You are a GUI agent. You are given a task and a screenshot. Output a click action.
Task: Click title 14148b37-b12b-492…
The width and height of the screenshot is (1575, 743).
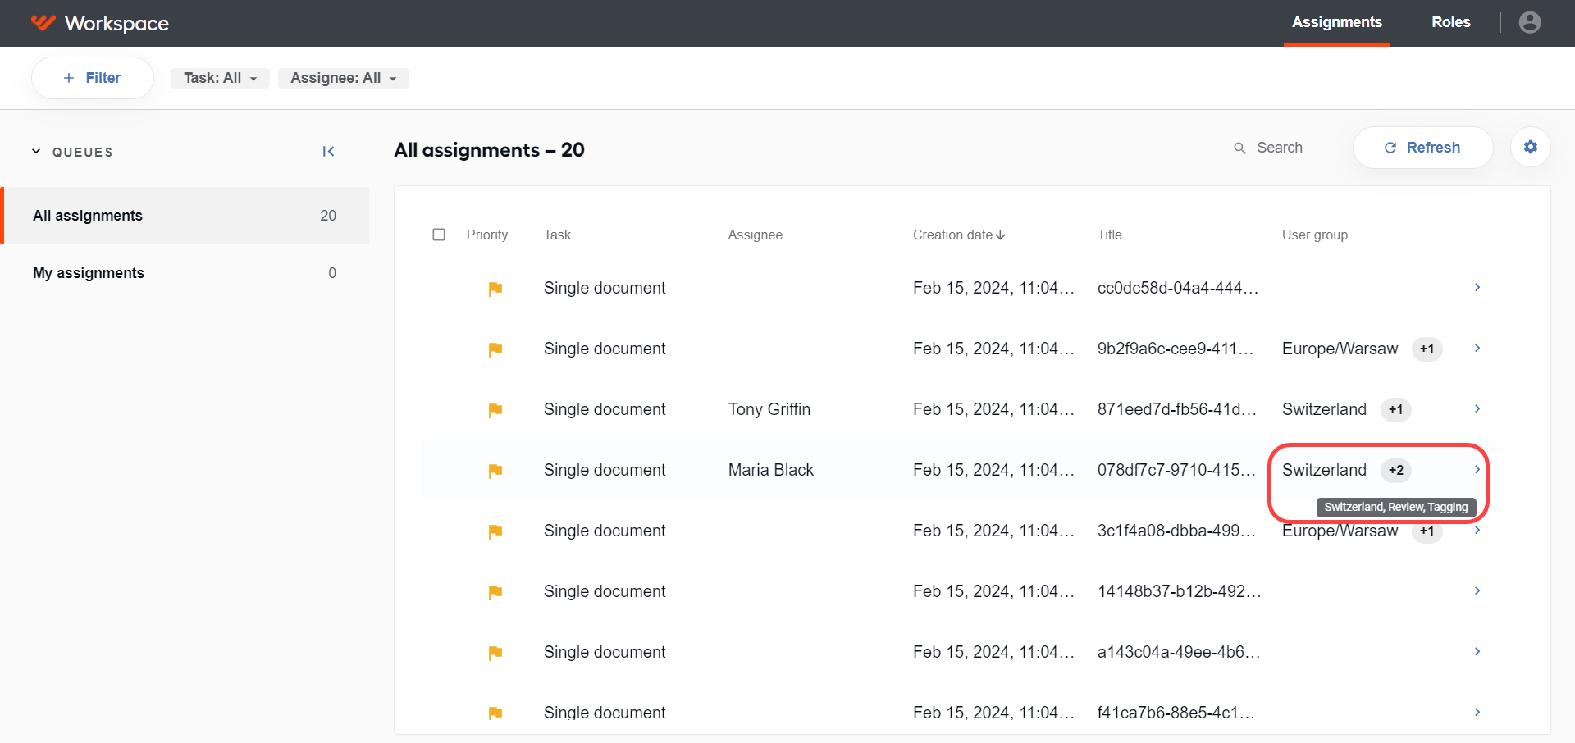point(1180,591)
